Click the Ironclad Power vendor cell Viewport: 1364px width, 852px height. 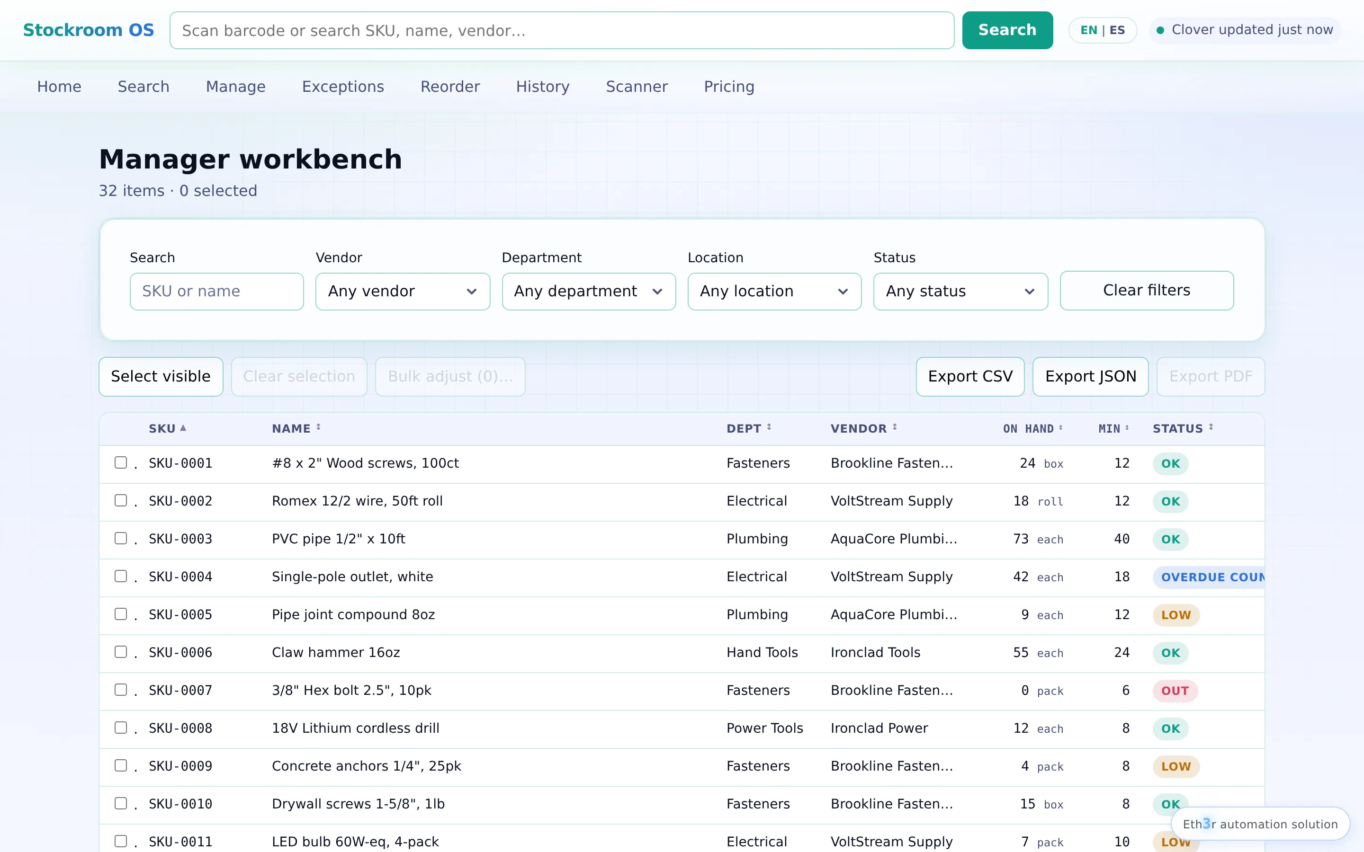point(879,728)
